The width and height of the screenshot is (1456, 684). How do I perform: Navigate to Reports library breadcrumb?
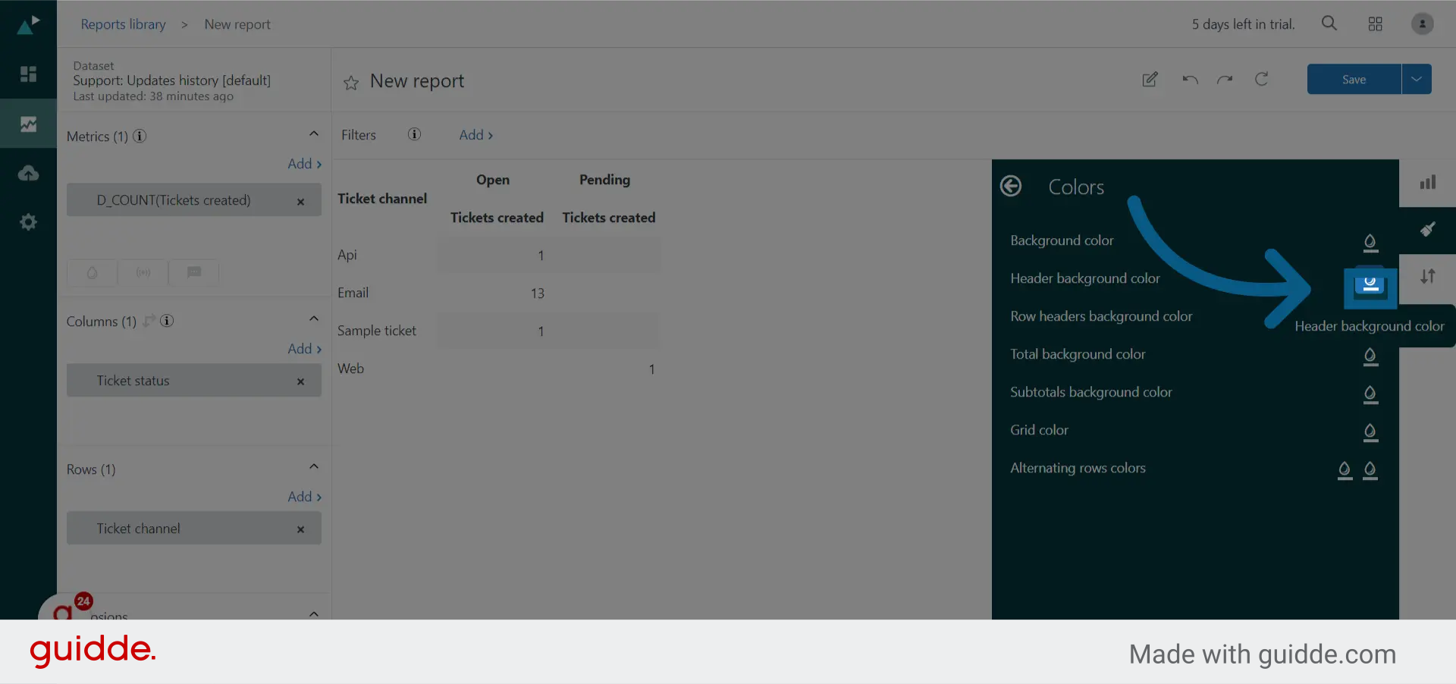(123, 24)
